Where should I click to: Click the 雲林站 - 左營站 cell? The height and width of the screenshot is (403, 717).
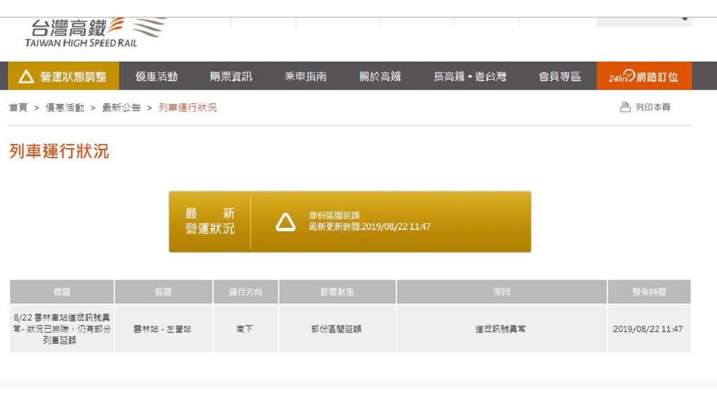click(x=163, y=329)
